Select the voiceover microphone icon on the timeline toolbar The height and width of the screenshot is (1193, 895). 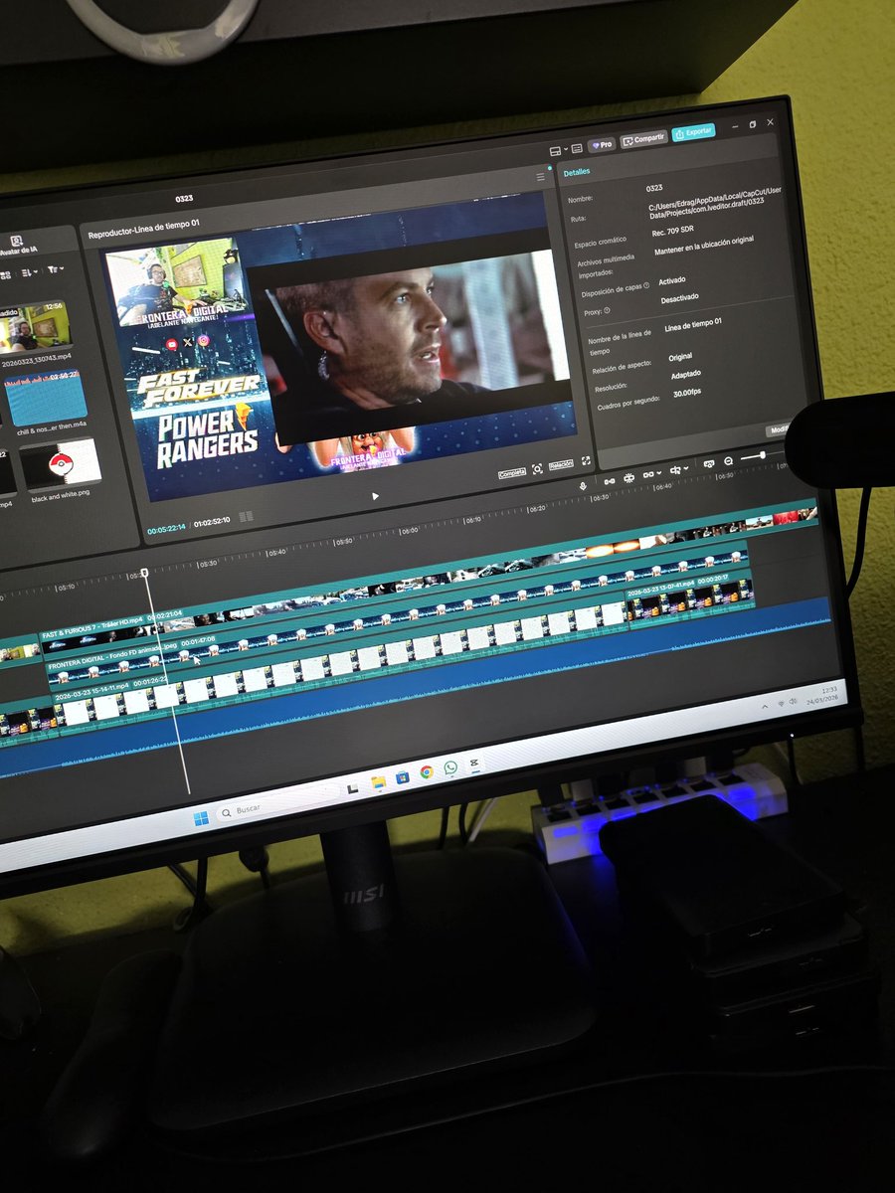click(584, 484)
